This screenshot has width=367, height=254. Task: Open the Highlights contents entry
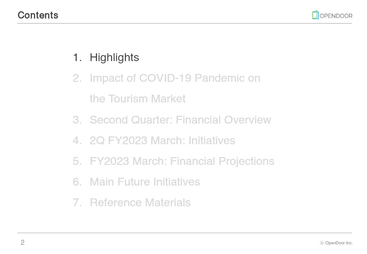coord(114,57)
